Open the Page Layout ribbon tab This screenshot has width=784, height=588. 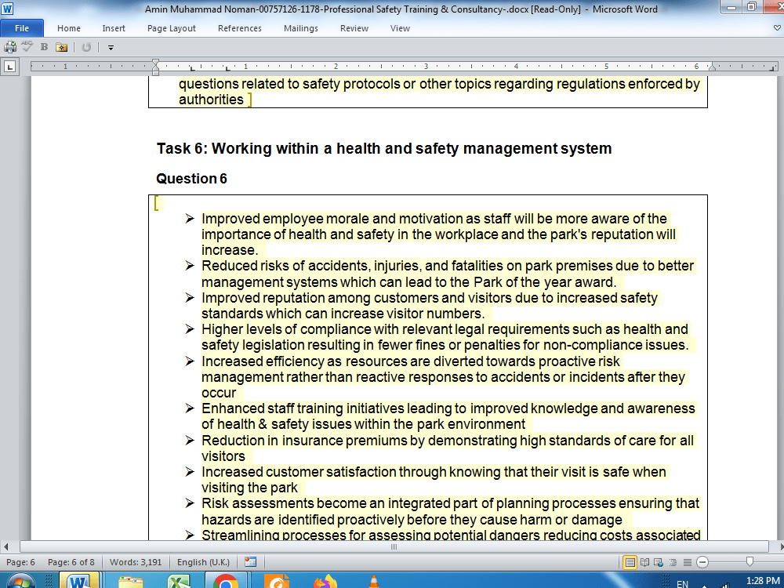click(171, 27)
